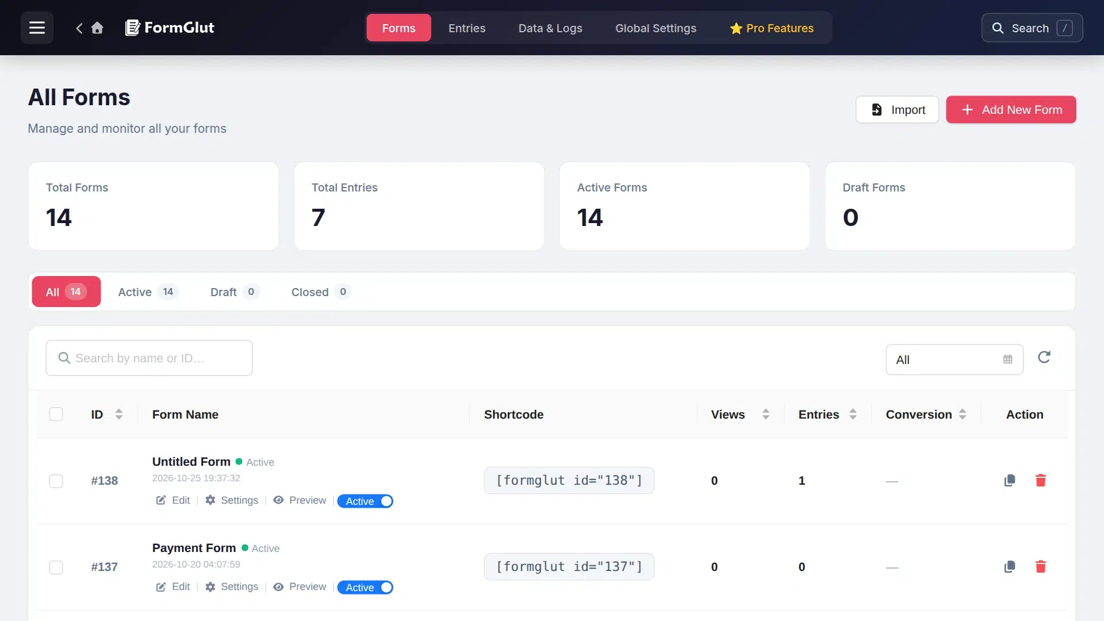Open Settings for Payment Form

pyautogui.click(x=232, y=586)
